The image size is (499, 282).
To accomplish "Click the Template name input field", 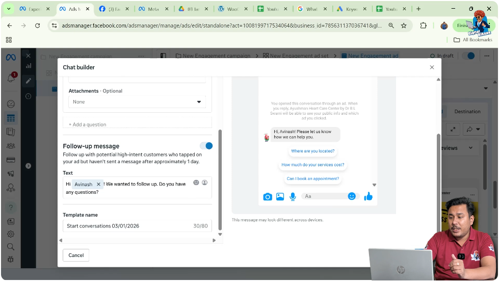I will [137, 226].
